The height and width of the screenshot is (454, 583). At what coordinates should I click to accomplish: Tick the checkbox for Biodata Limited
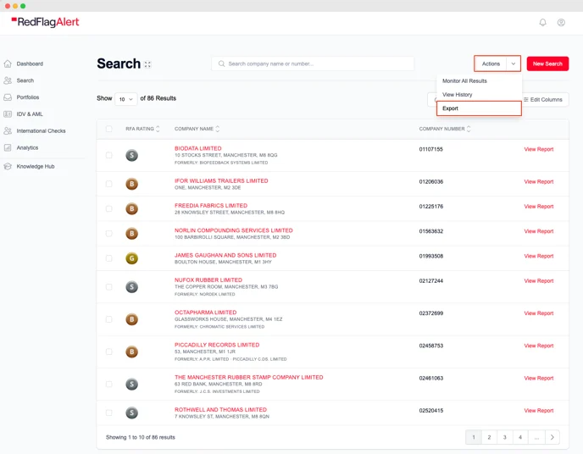(109, 155)
